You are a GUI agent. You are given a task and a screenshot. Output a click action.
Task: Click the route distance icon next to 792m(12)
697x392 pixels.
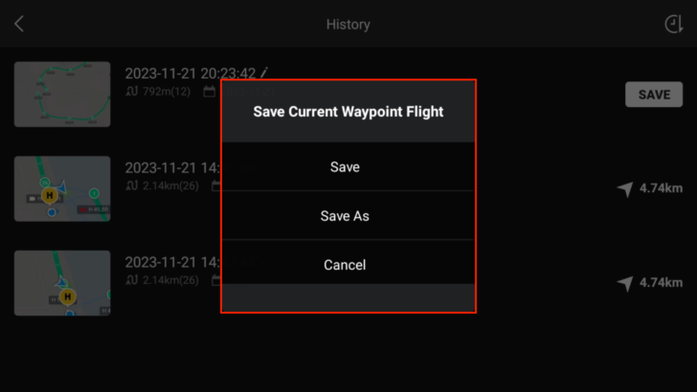131,92
